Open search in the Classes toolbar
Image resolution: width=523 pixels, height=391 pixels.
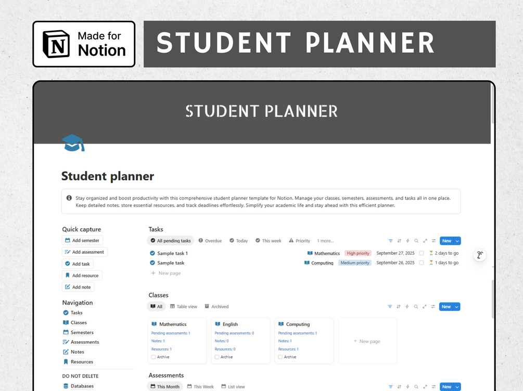coord(416,307)
